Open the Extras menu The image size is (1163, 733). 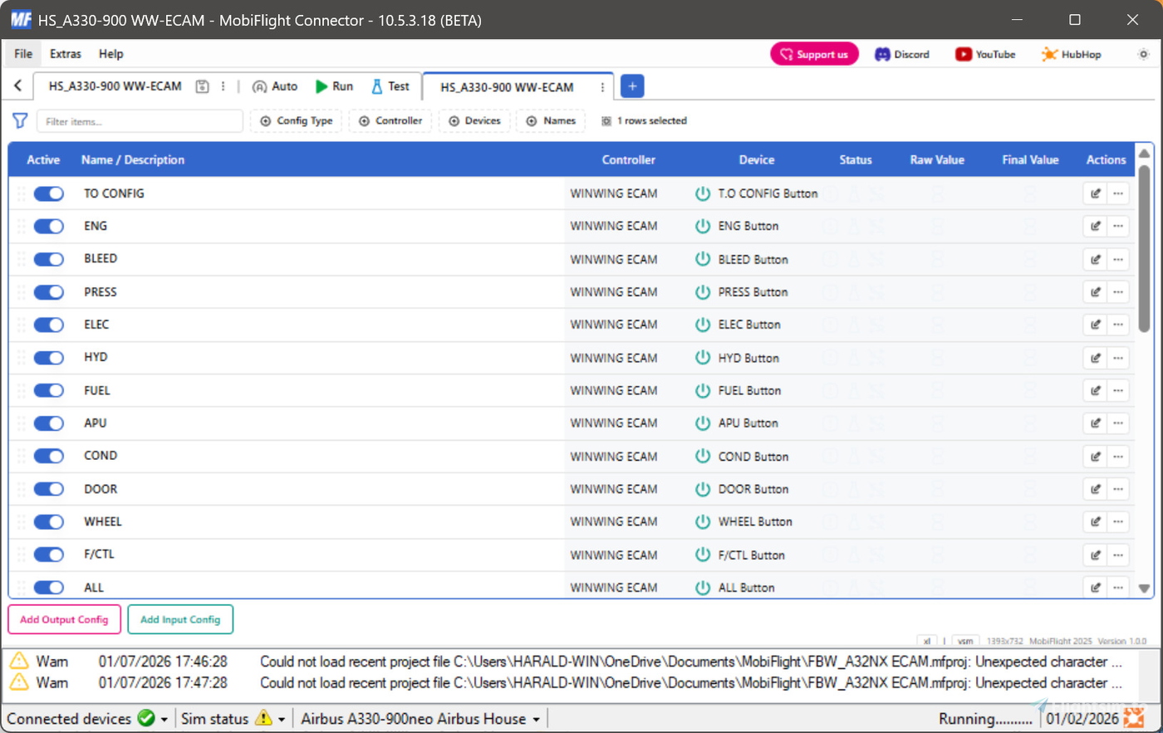point(65,54)
